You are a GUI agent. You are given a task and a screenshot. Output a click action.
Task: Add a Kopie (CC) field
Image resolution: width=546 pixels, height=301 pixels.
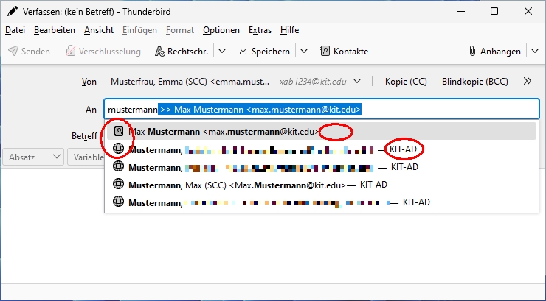tap(406, 82)
